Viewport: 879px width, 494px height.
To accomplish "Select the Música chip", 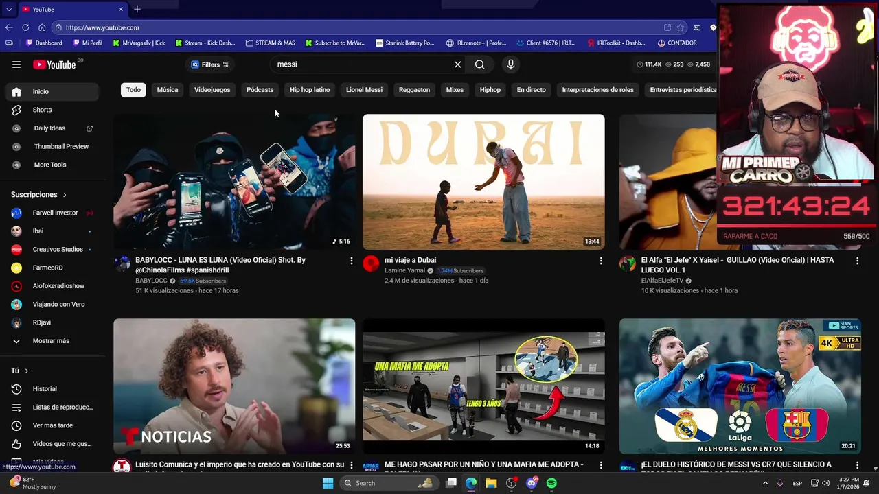I will (168, 90).
